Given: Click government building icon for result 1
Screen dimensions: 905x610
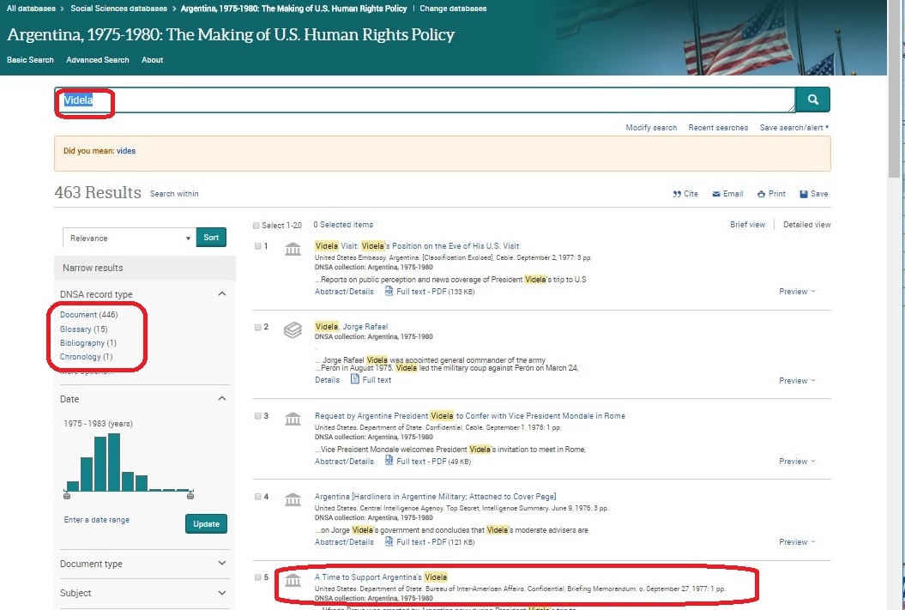Looking at the screenshot, I should (x=293, y=250).
